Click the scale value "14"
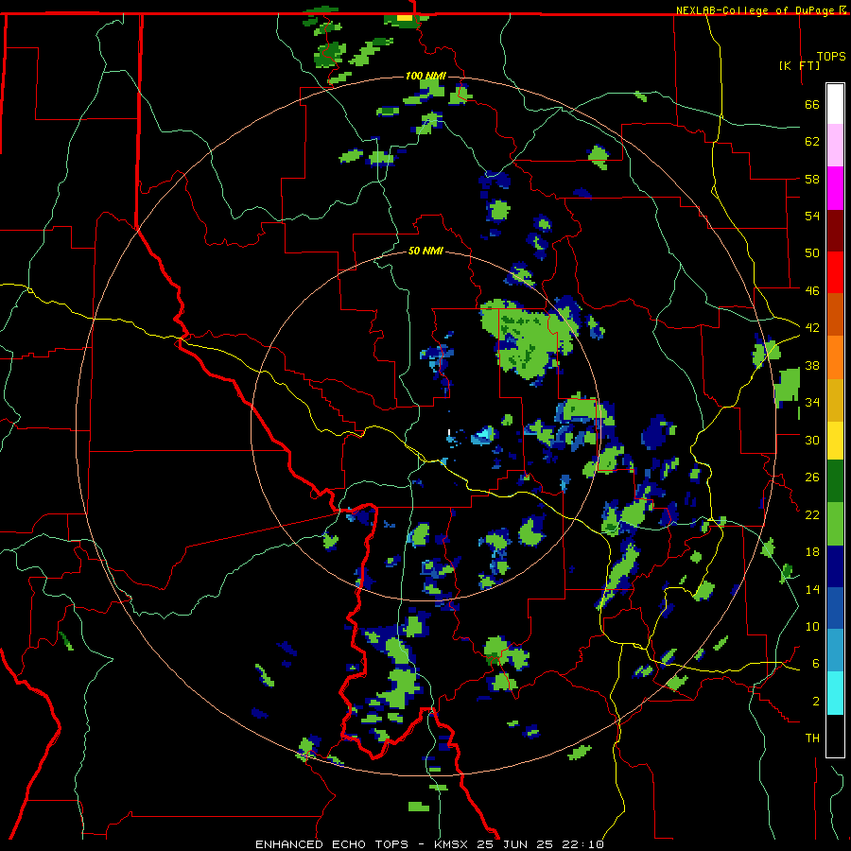Image resolution: width=851 pixels, height=851 pixels. click(812, 589)
